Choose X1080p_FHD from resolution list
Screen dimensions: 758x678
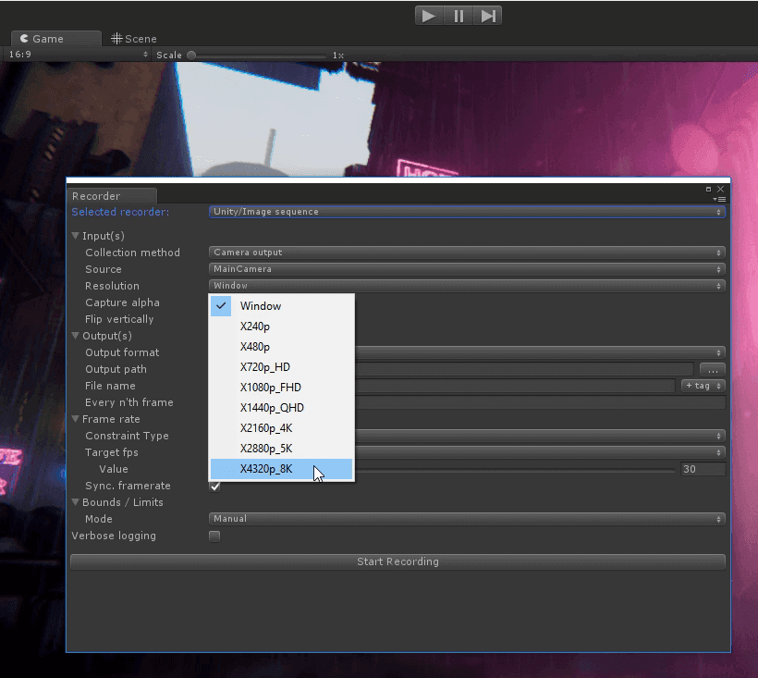(x=281, y=388)
